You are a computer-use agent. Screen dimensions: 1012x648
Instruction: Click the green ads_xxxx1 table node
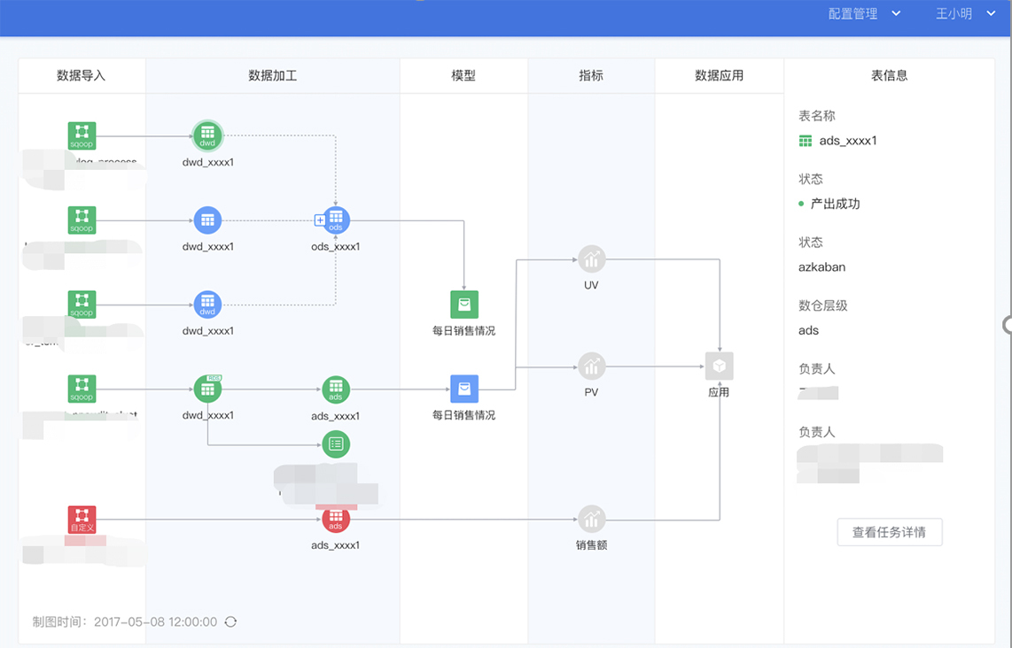click(x=336, y=390)
